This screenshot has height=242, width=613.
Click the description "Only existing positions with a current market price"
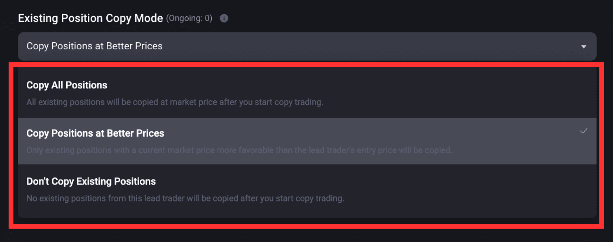[239, 150]
